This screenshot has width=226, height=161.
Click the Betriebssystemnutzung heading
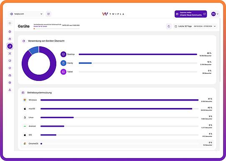[x=40, y=93]
